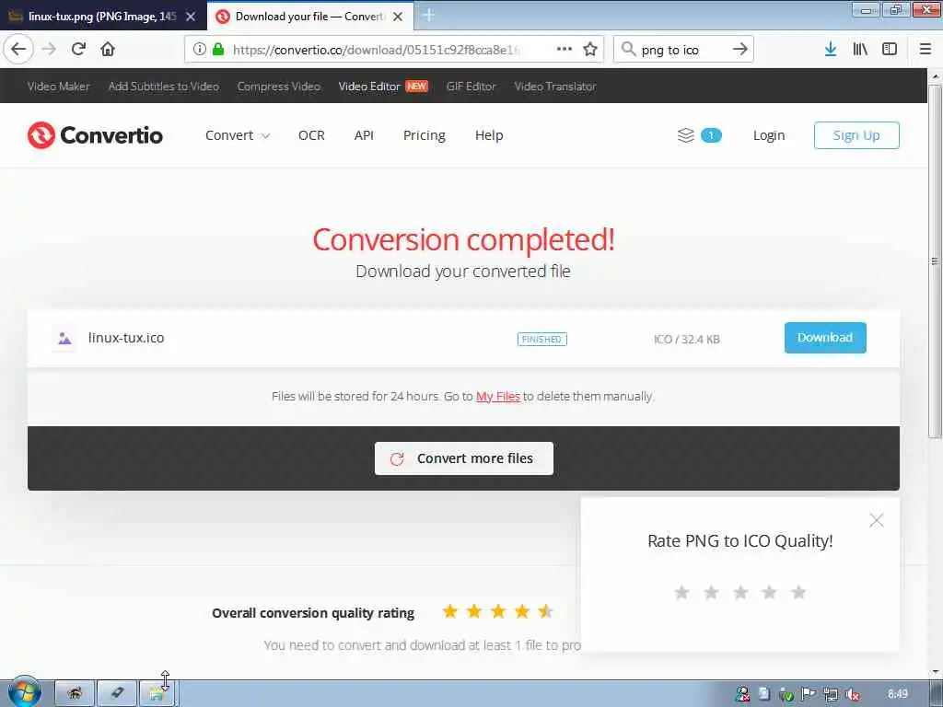The height and width of the screenshot is (707, 943).
Task: Open a new browser tab
Action: tap(428, 15)
